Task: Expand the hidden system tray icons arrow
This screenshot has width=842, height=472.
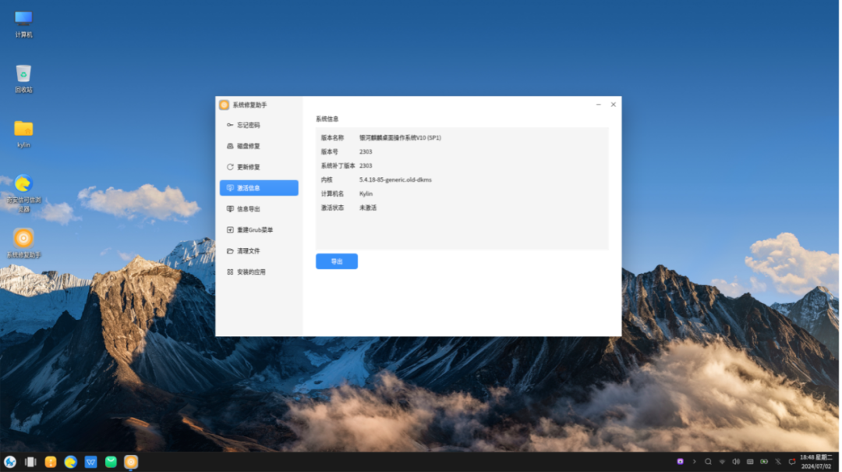Action: click(694, 462)
